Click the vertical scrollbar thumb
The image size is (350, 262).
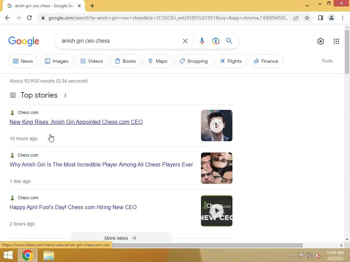pos(347,52)
